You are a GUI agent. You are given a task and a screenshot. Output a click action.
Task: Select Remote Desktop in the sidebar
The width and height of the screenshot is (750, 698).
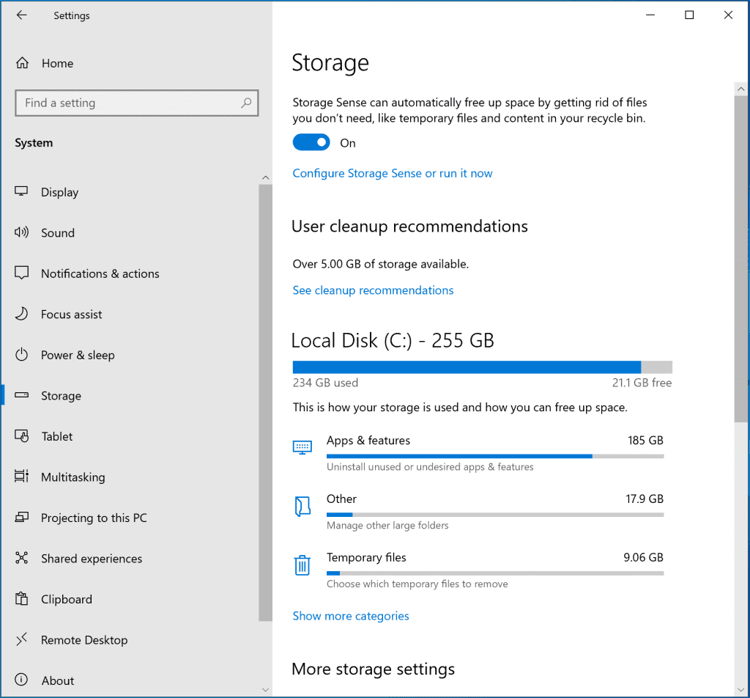coord(84,640)
